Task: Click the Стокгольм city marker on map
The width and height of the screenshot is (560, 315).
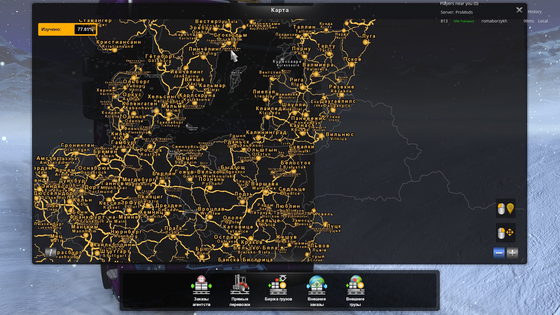Action: 229,43
